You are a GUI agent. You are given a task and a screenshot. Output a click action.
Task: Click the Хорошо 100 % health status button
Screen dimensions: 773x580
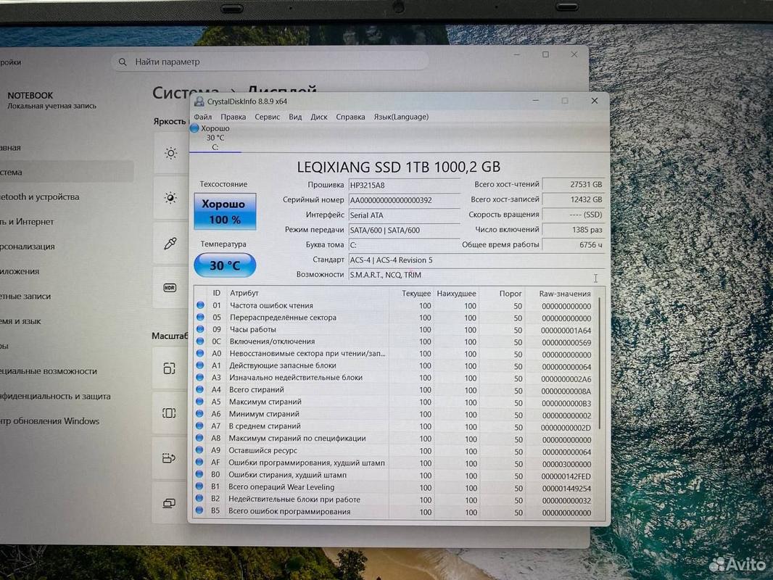click(x=225, y=212)
